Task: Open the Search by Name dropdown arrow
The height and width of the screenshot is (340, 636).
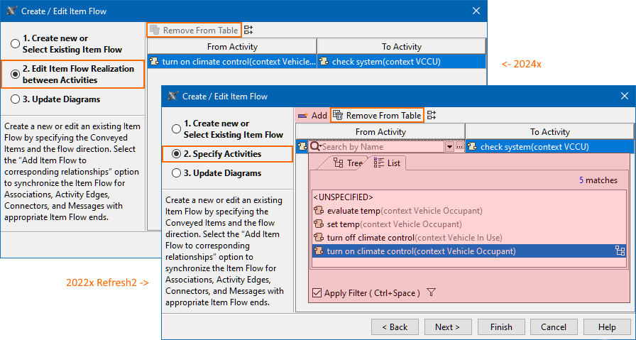Action: pyautogui.click(x=449, y=147)
